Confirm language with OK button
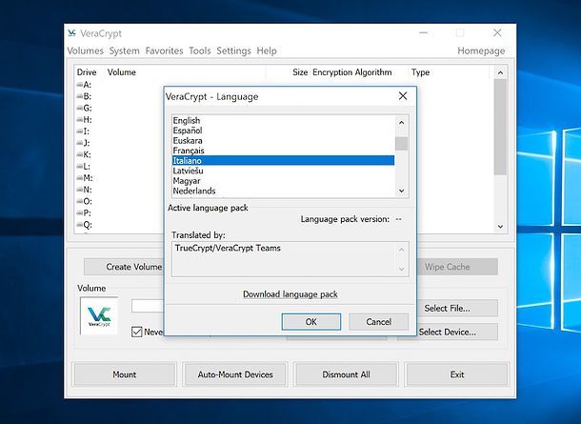This screenshot has height=424, width=581. pyautogui.click(x=311, y=322)
